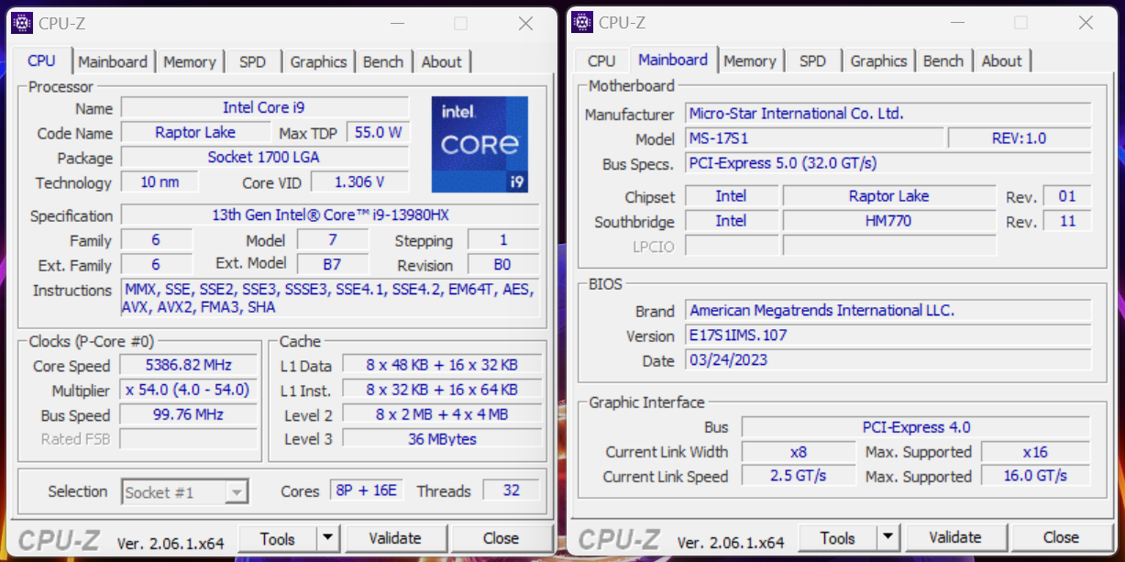Close left CPU-Z window via title bar X
Screen dimensions: 1125x562
525,24
